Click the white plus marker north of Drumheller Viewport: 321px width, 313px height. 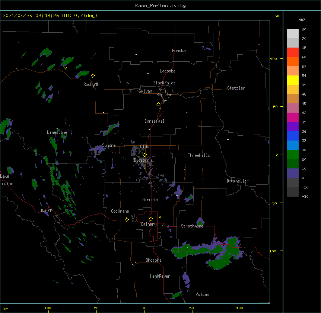pyautogui.click(x=228, y=139)
